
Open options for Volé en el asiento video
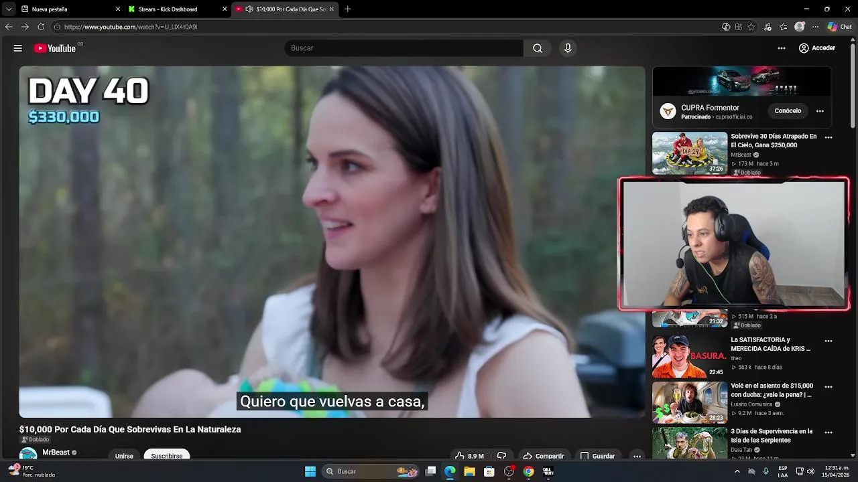[829, 387]
